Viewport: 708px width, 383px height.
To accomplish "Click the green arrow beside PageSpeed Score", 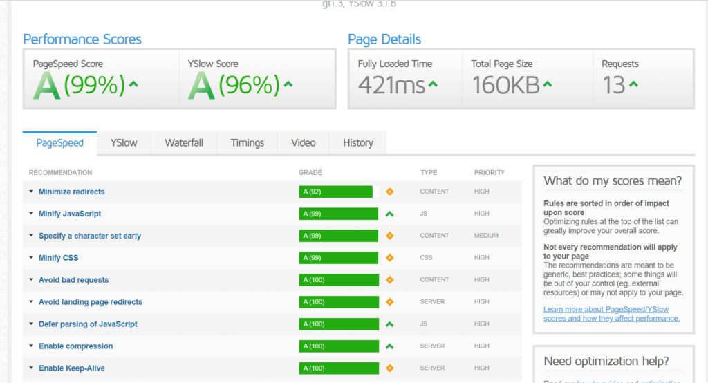I will [133, 84].
